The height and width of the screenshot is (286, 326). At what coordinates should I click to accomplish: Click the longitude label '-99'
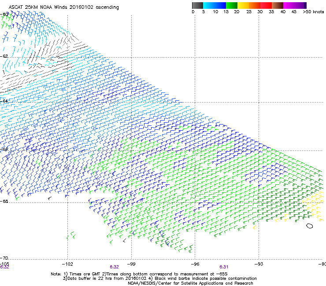pyautogui.click(x=131, y=264)
